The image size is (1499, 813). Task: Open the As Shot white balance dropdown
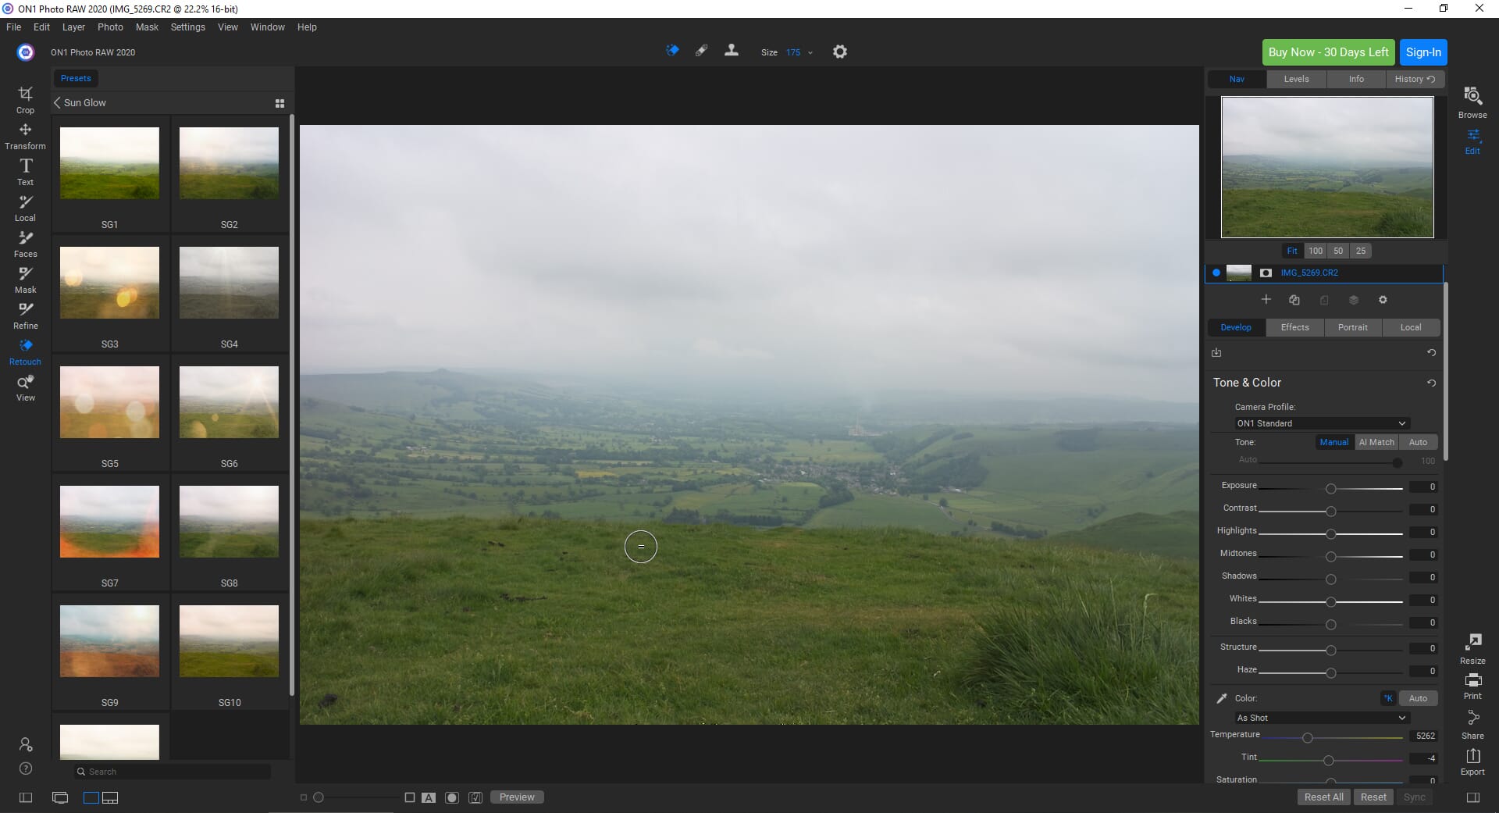[x=1321, y=718]
